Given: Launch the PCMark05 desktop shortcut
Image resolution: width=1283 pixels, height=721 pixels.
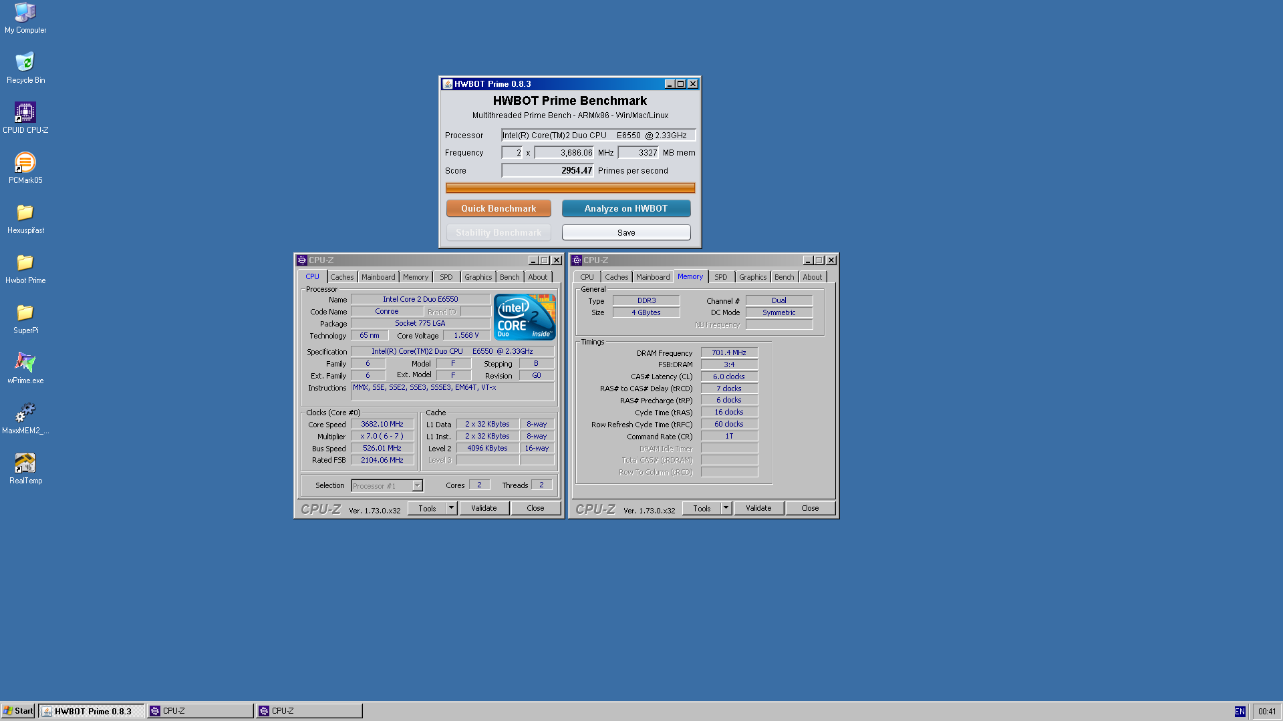Looking at the screenshot, I should click(25, 168).
